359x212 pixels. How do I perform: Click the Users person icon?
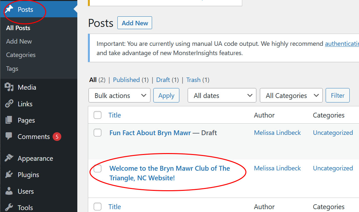9,191
